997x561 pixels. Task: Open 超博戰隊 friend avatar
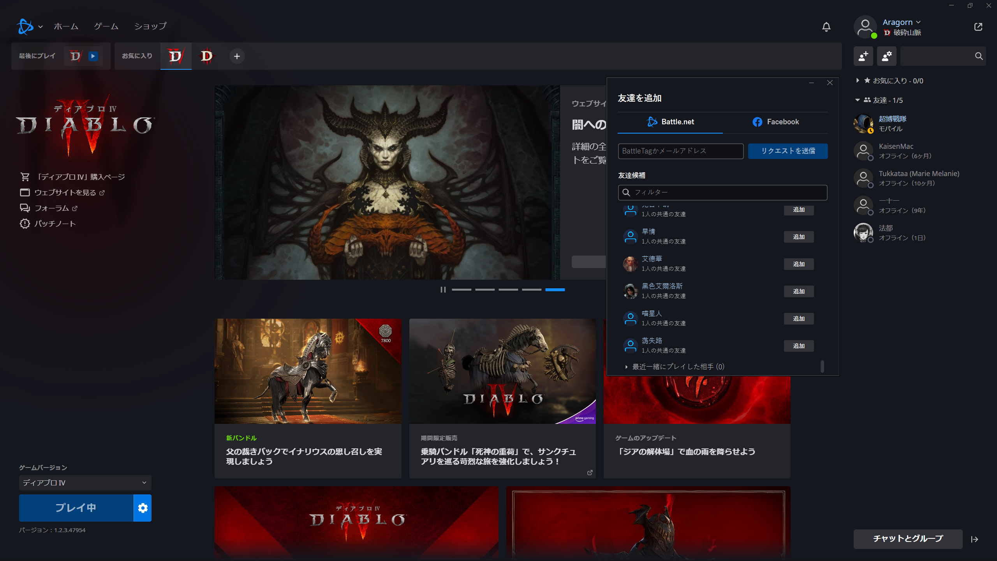coord(863,123)
